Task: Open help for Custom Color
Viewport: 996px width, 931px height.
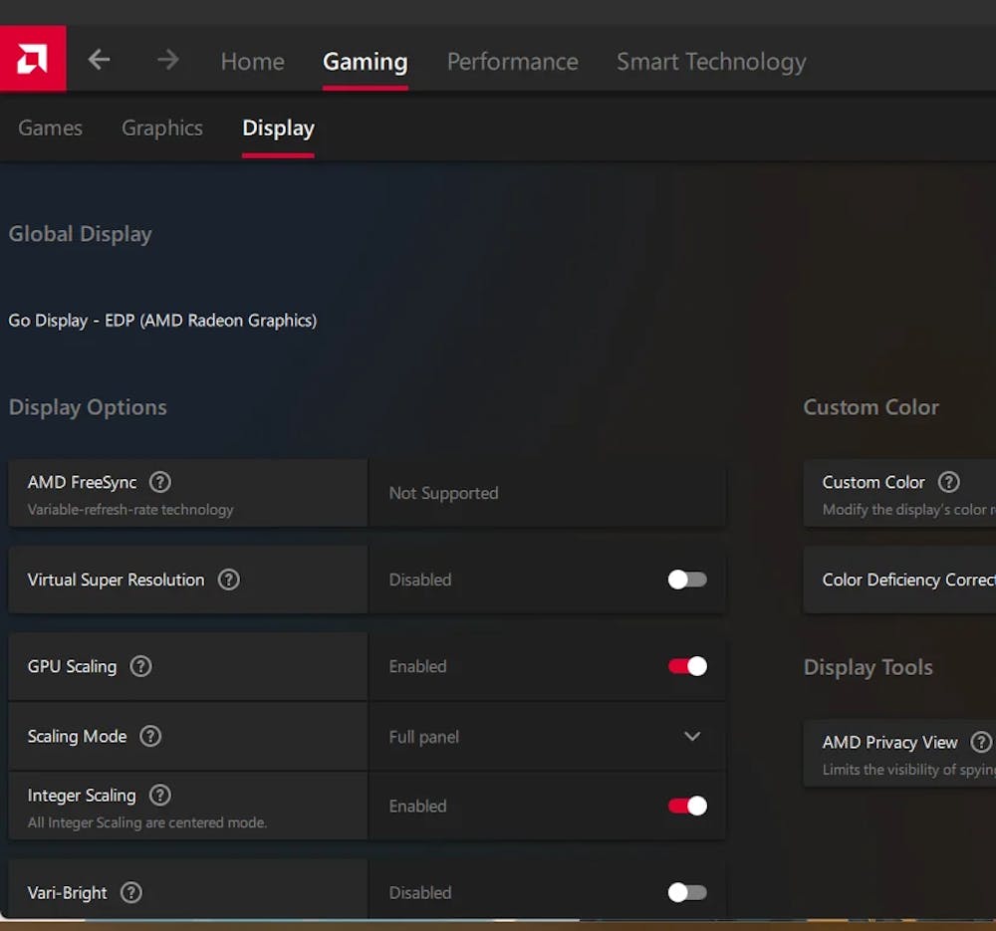Action: click(949, 482)
